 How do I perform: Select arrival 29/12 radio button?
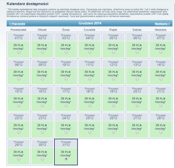[19, 159]
